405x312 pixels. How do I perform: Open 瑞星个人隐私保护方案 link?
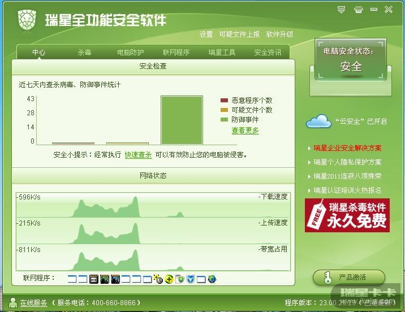[347, 162]
